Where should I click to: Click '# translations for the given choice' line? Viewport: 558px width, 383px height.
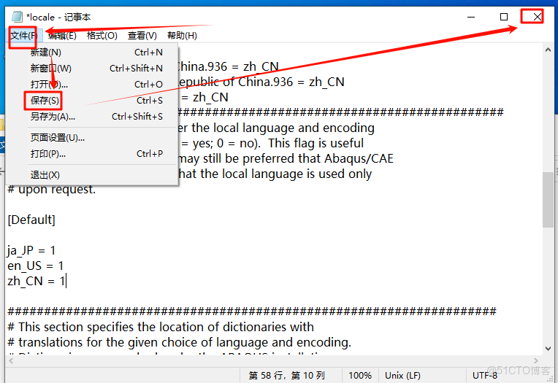[180, 342]
